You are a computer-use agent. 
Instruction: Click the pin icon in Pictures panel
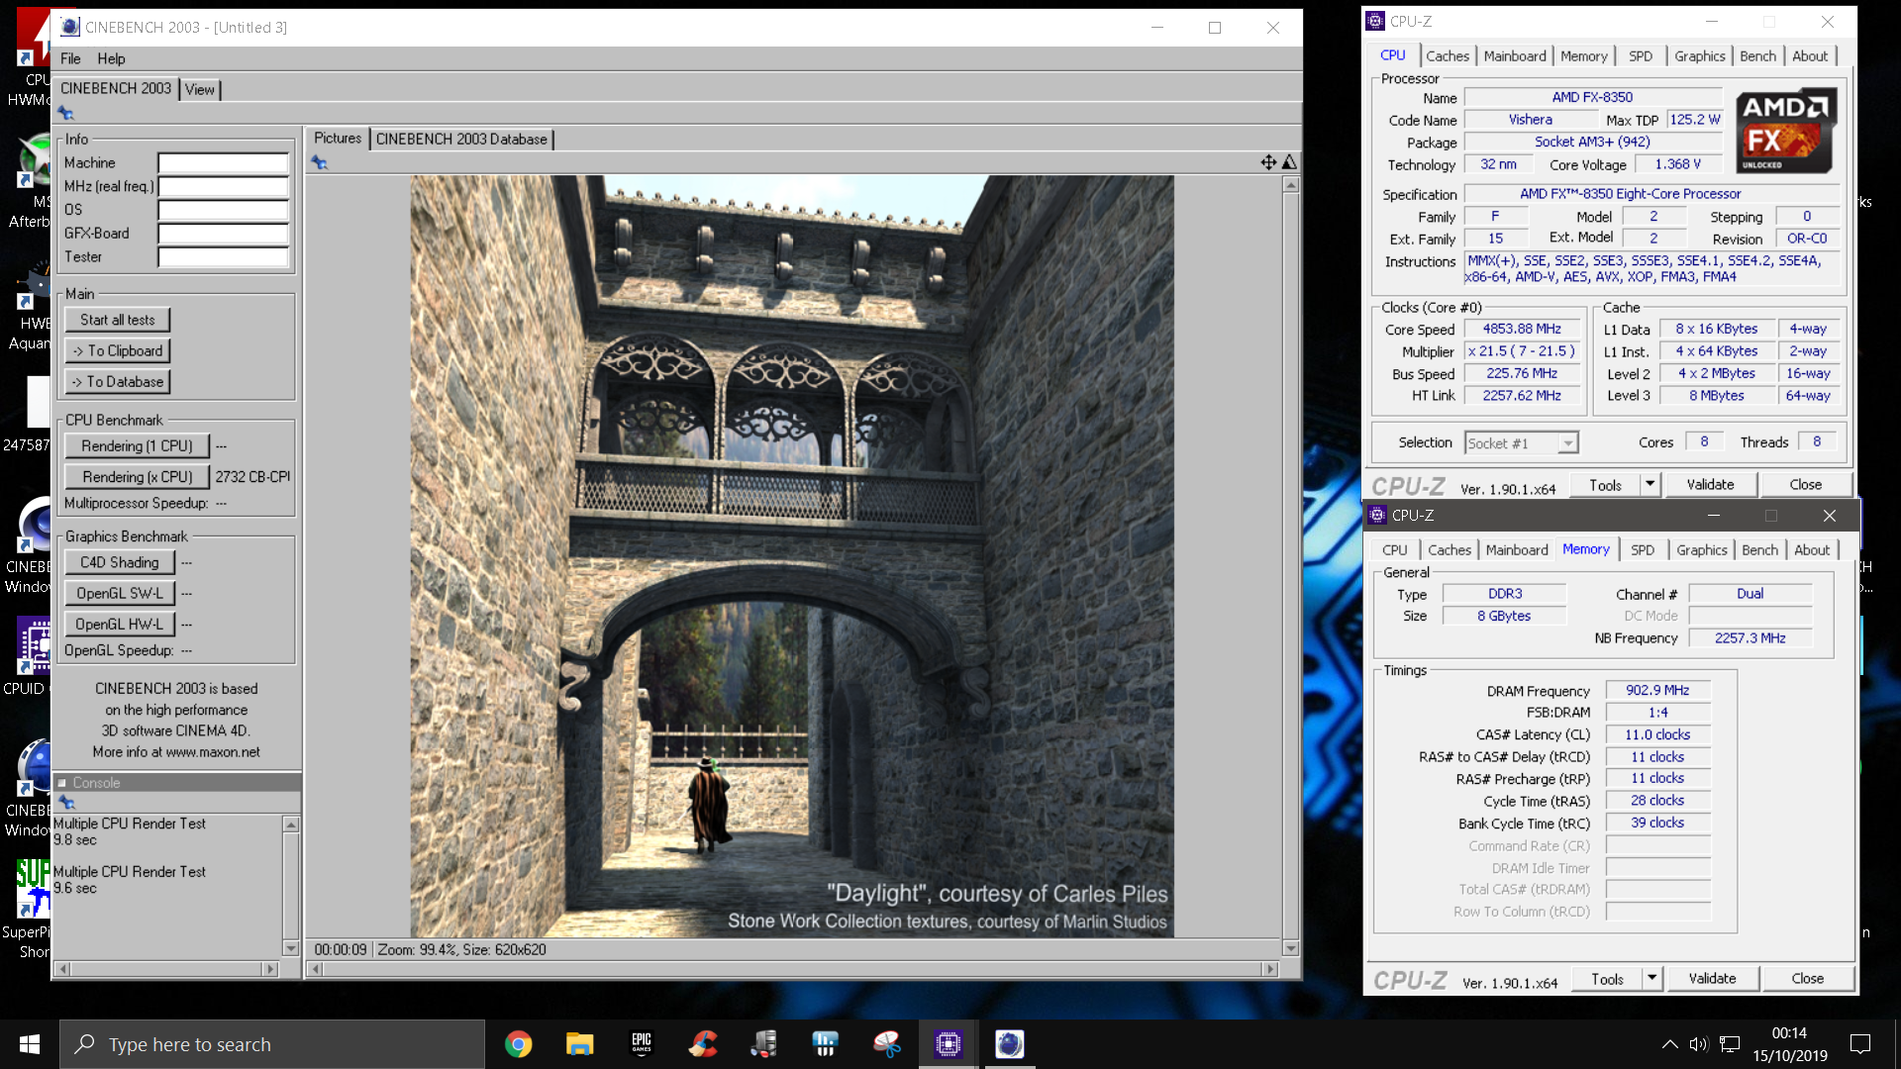click(x=319, y=162)
